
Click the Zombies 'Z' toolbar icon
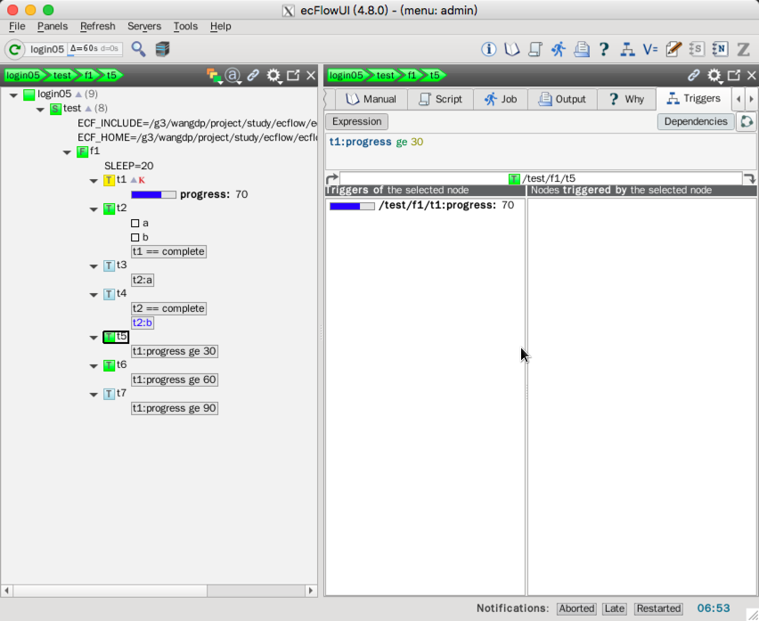point(743,49)
